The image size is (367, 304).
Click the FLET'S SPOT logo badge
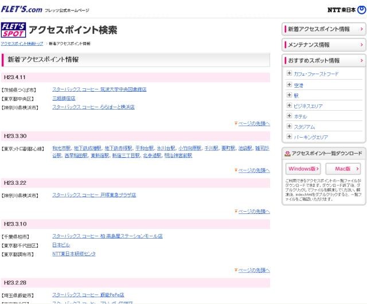pos(13,30)
